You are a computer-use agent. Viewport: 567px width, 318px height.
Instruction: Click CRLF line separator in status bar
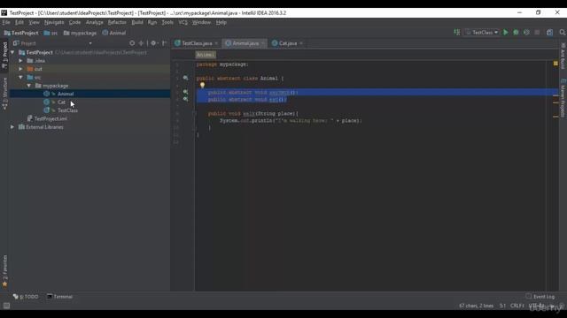(x=517, y=306)
